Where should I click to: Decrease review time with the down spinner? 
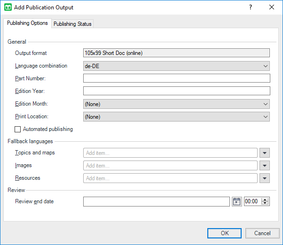pos(265,204)
